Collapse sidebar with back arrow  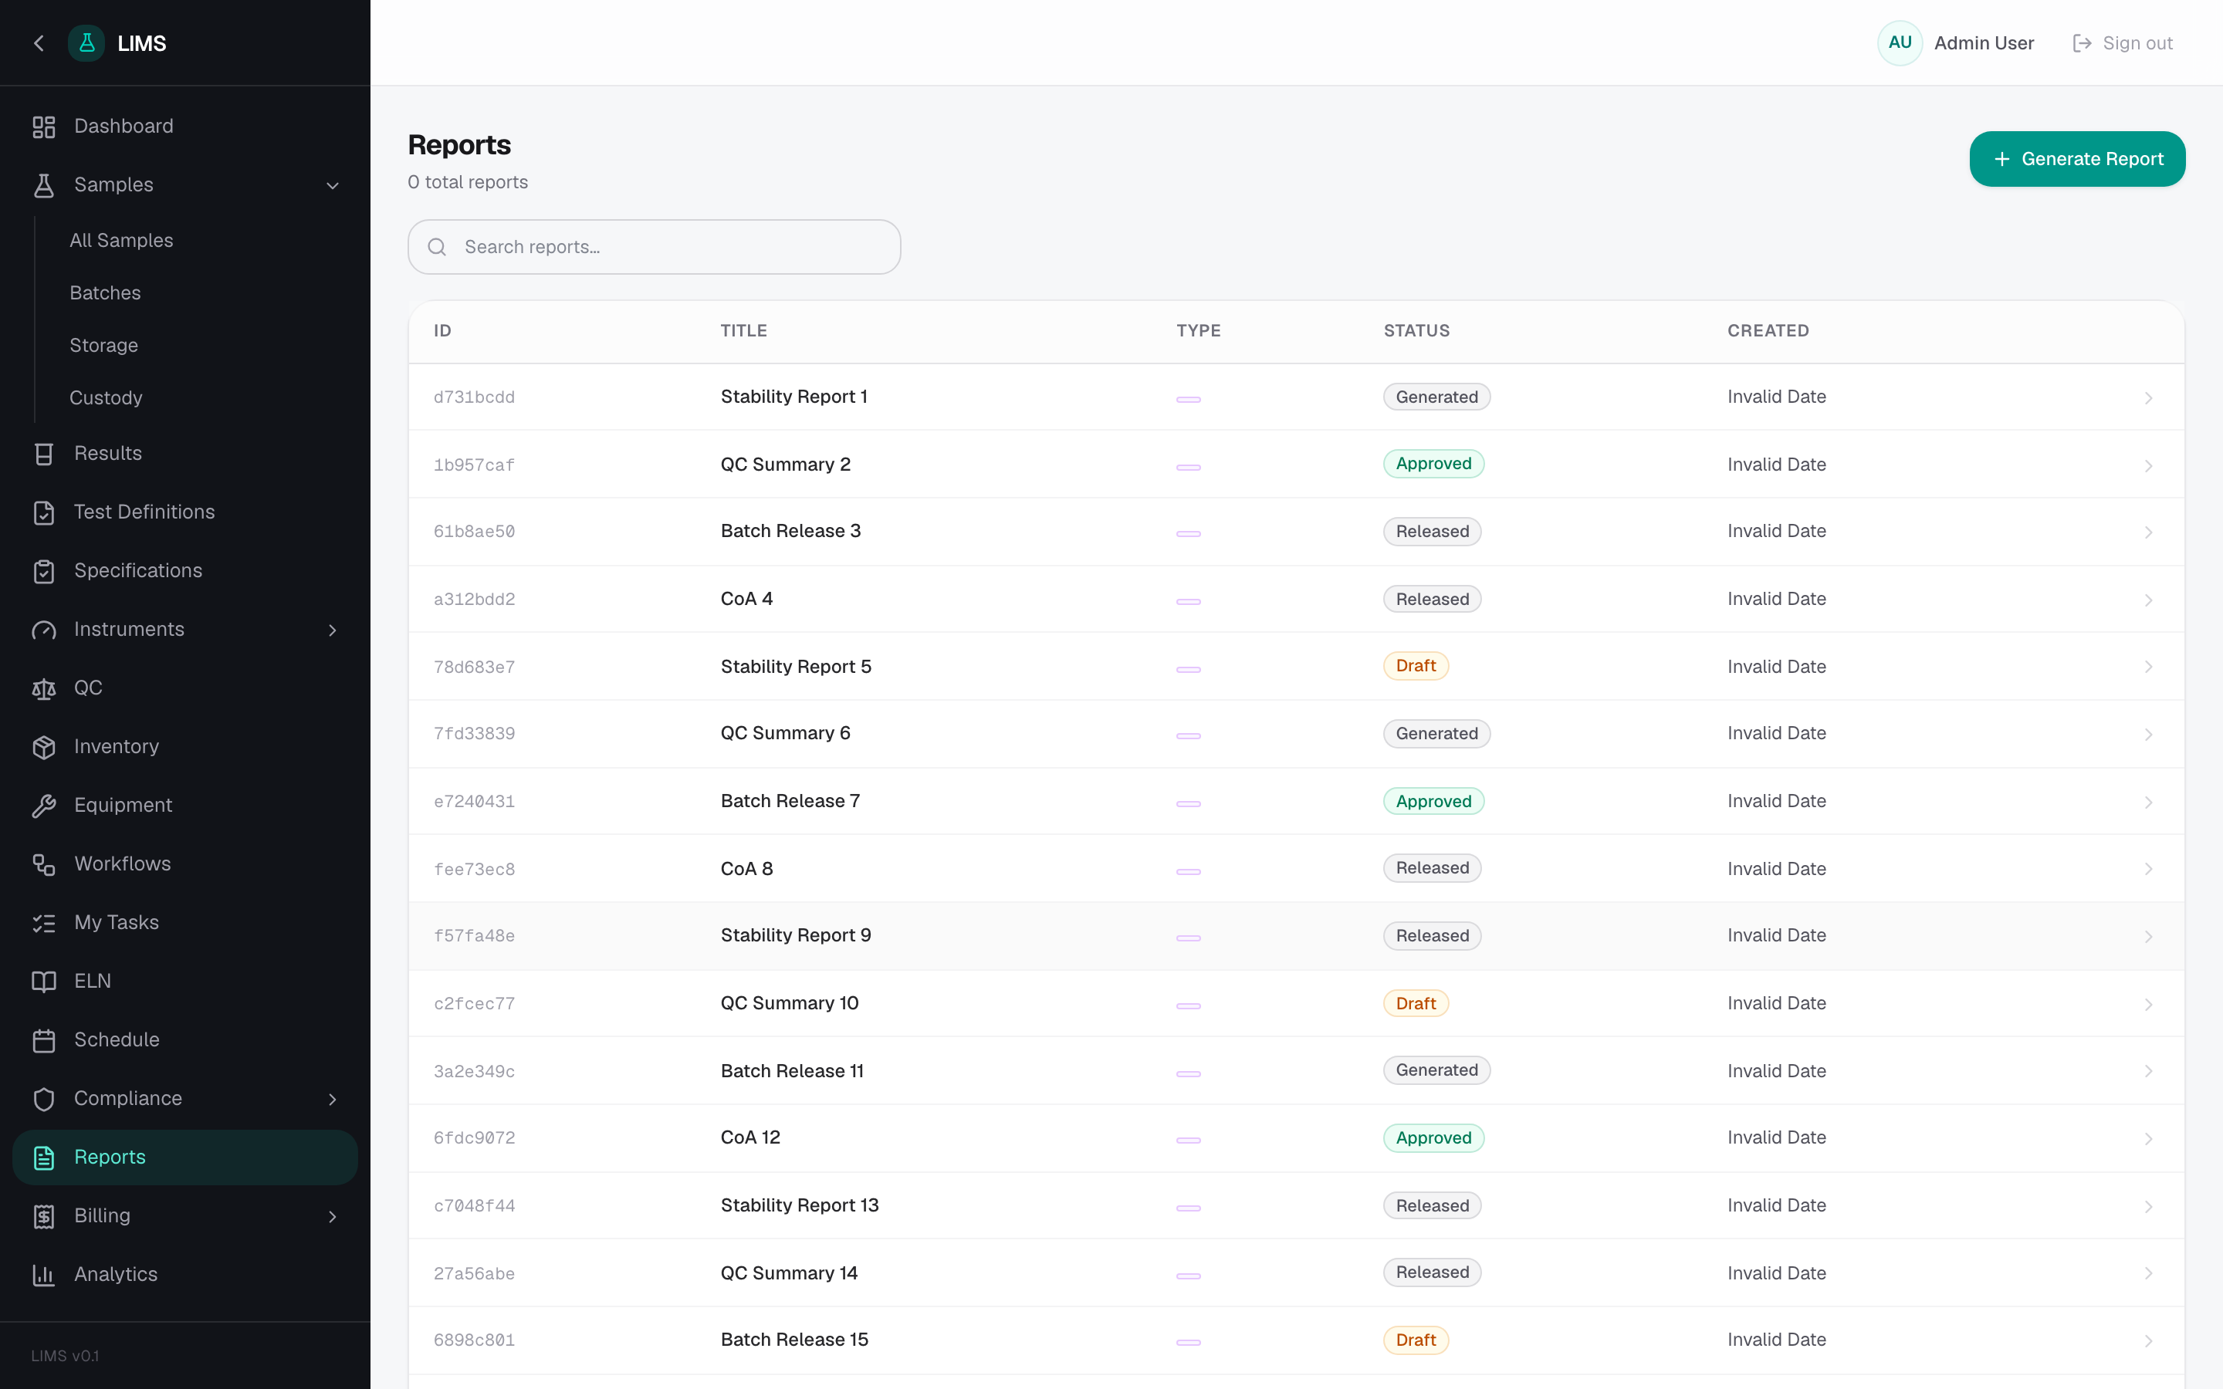(x=39, y=43)
